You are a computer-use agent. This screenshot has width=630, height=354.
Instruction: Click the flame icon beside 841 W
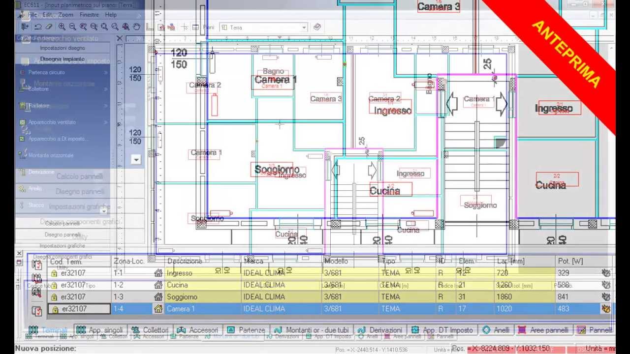(606, 296)
